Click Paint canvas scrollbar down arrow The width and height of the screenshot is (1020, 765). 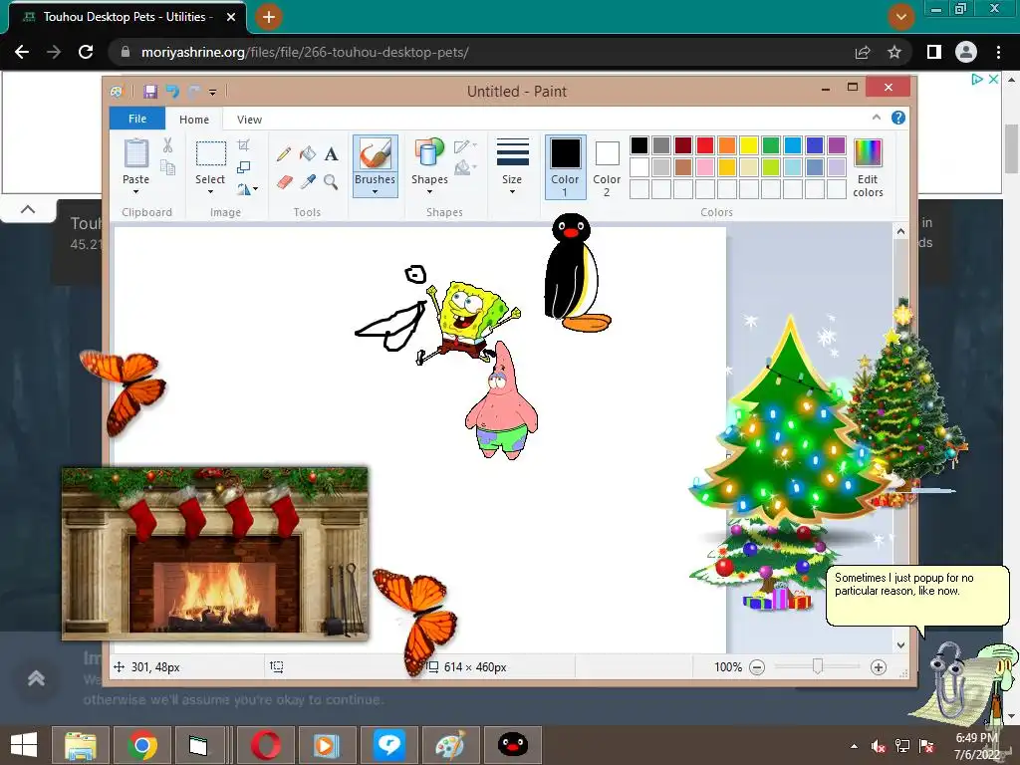tap(900, 645)
